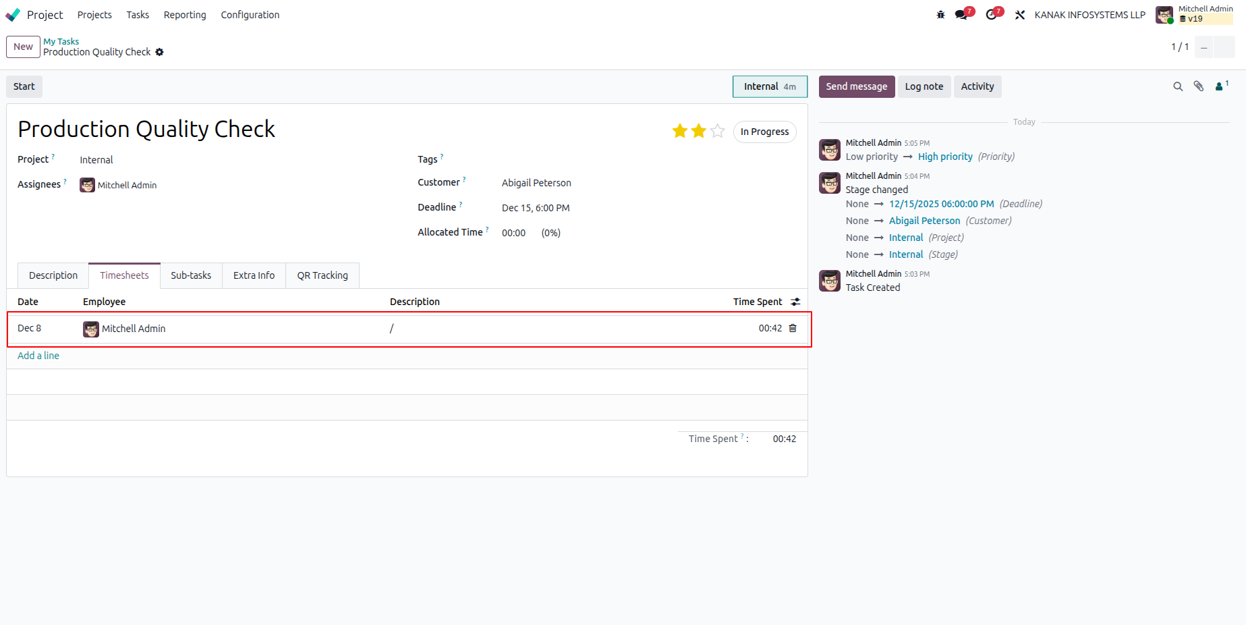The height and width of the screenshot is (625, 1246).
Task: Open the activities clock icon
Action: 991,15
